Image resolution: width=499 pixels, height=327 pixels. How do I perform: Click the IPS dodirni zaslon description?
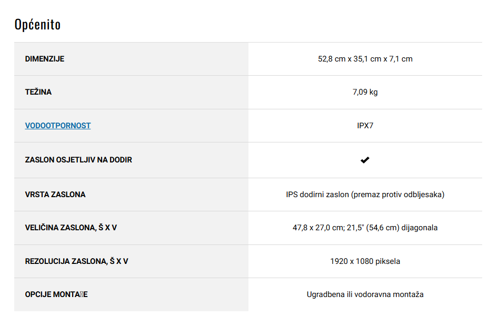365,195
